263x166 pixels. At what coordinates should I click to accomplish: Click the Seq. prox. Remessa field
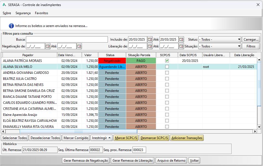click(x=139, y=150)
